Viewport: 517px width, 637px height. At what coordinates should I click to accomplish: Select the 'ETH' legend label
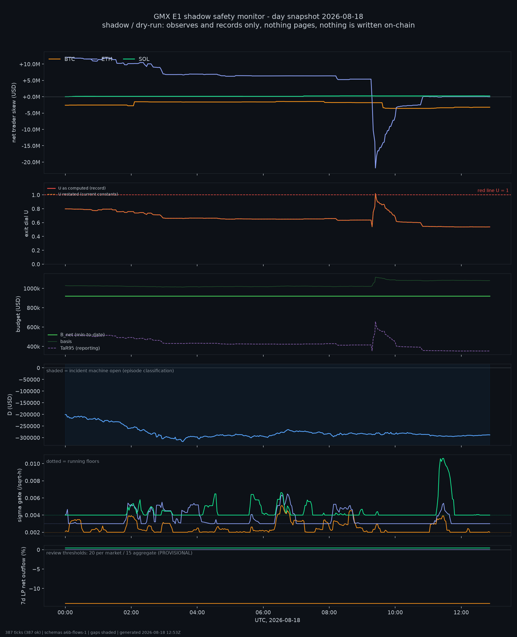(107, 59)
